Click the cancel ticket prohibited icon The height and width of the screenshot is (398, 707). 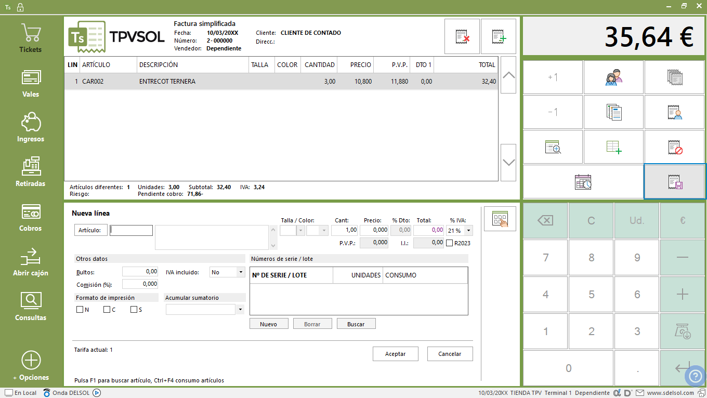675,147
